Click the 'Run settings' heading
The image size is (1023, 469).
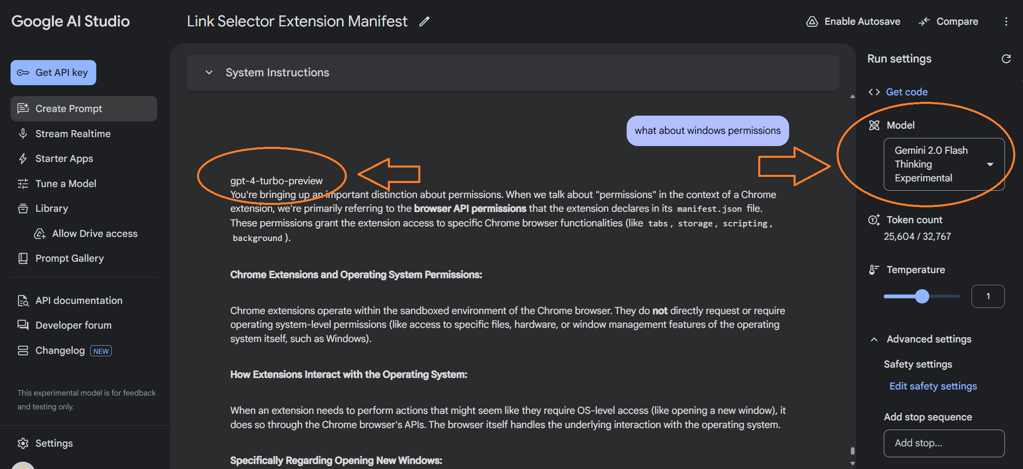tap(899, 59)
